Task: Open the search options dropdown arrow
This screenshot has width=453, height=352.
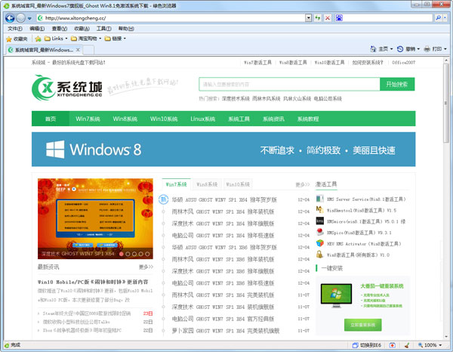Action: (445, 18)
